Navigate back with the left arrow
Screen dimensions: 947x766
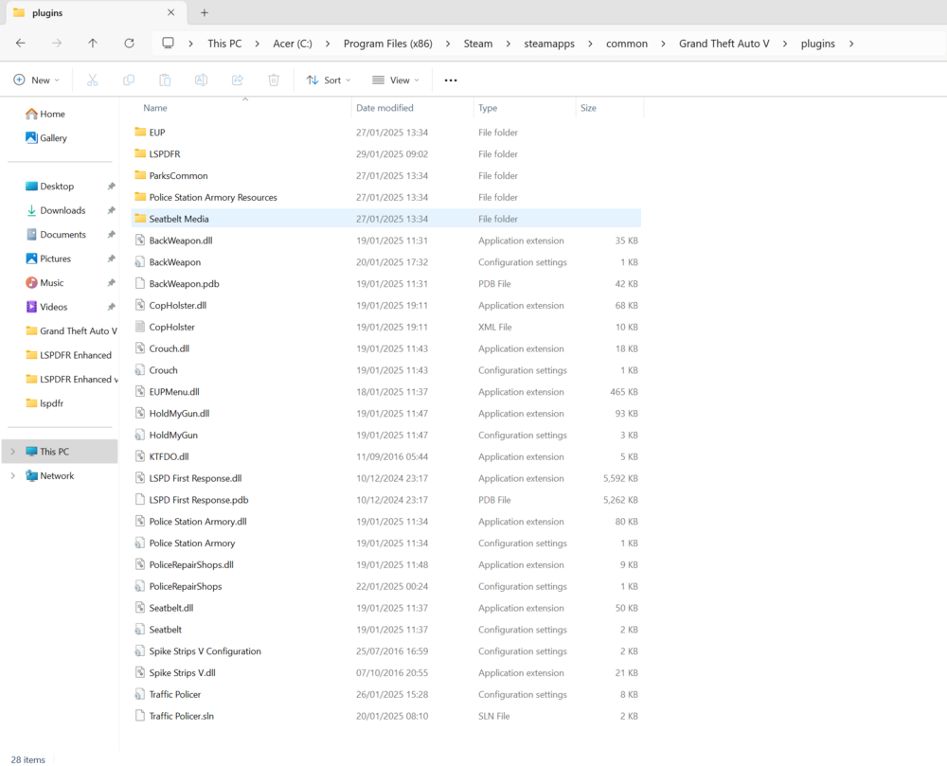click(21, 44)
